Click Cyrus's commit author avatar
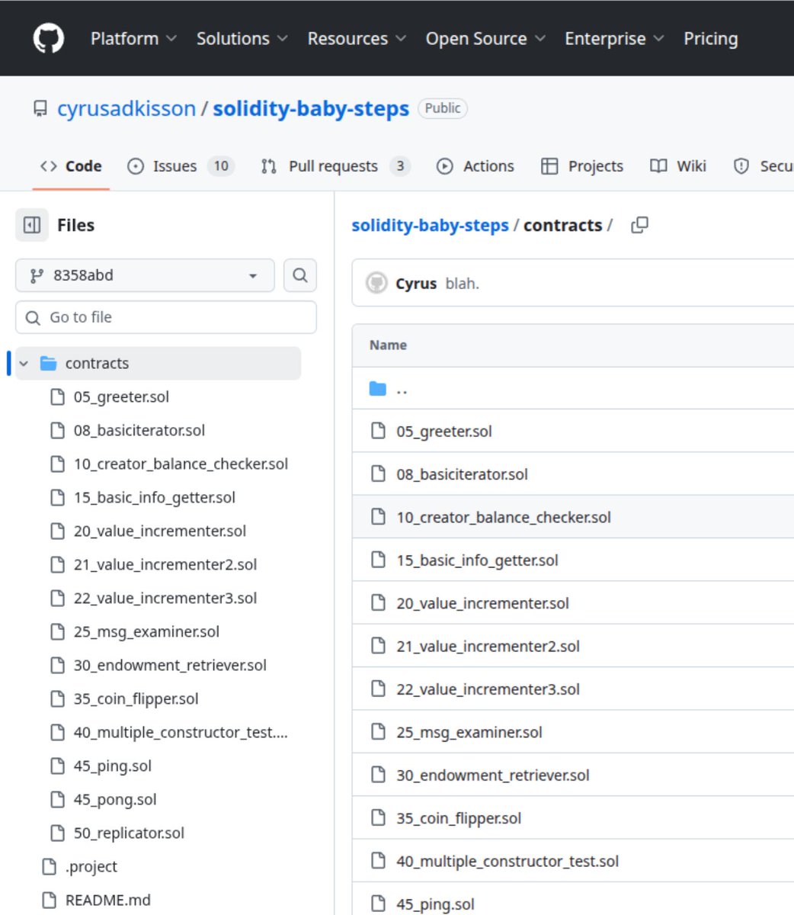 click(376, 283)
